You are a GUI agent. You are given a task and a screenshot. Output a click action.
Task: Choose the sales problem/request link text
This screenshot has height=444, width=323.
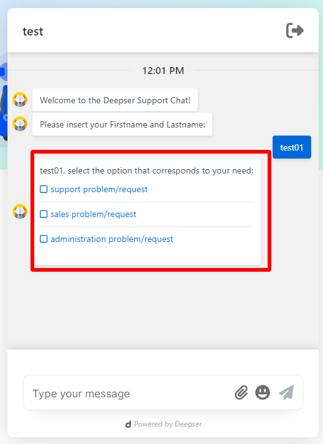[x=93, y=215]
